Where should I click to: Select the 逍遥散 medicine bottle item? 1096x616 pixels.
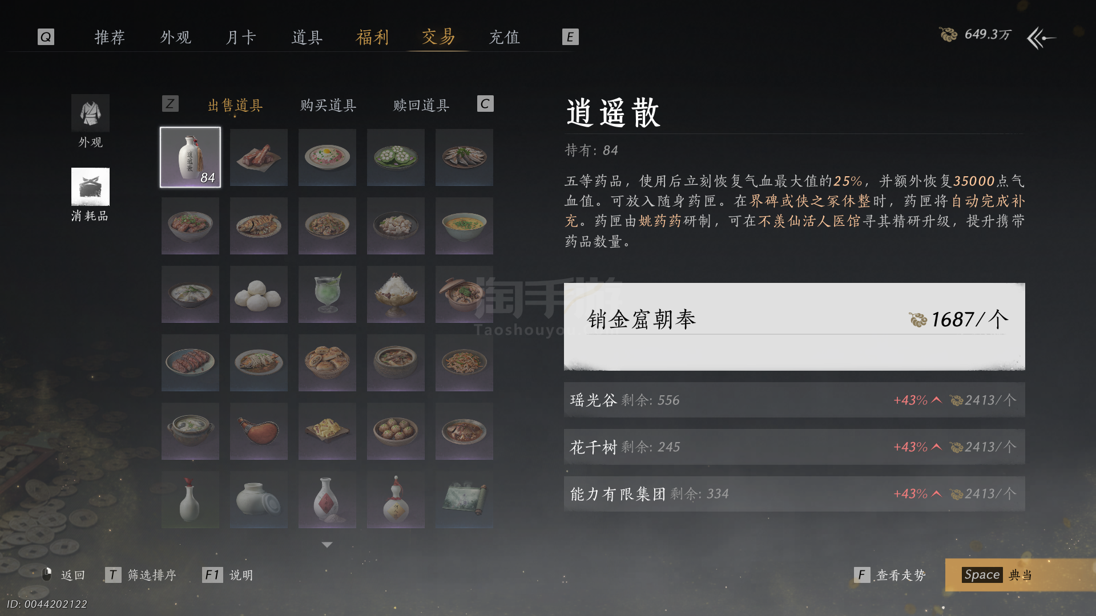tap(190, 157)
